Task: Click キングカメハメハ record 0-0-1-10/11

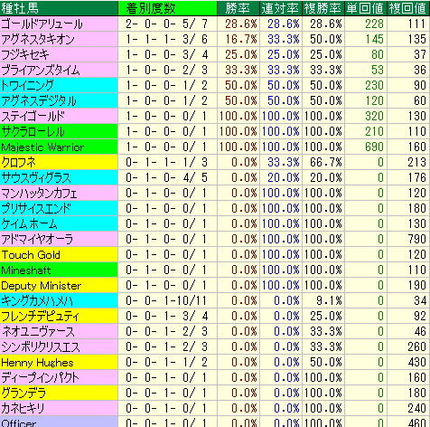Action: pyautogui.click(x=166, y=300)
